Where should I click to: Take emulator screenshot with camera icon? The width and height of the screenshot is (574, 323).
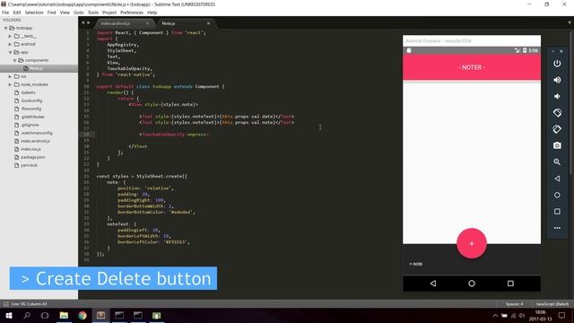tap(557, 145)
